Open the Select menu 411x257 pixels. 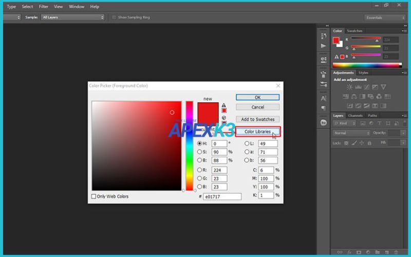click(27, 7)
